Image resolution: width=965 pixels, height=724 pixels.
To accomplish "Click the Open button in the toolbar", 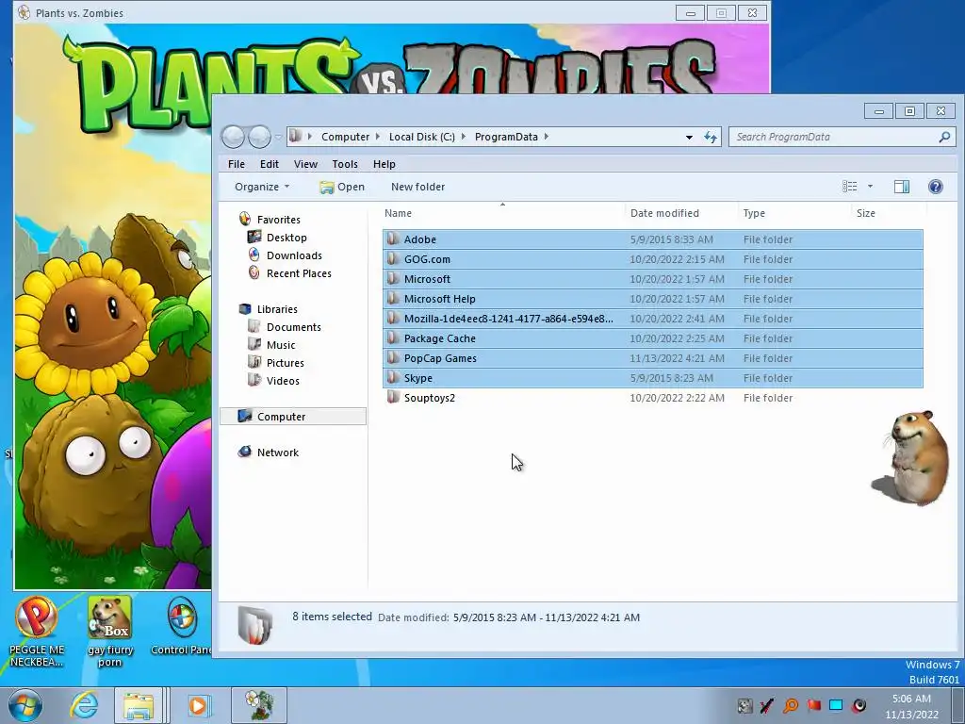I will coord(342,187).
